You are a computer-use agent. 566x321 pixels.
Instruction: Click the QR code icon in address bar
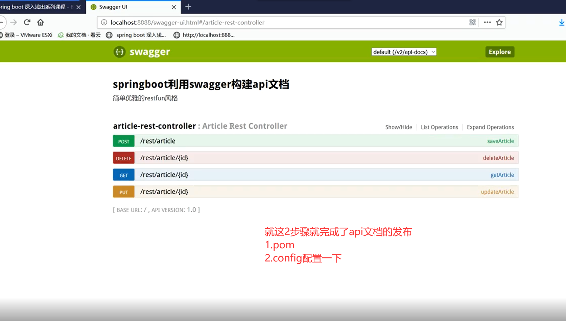(x=473, y=22)
